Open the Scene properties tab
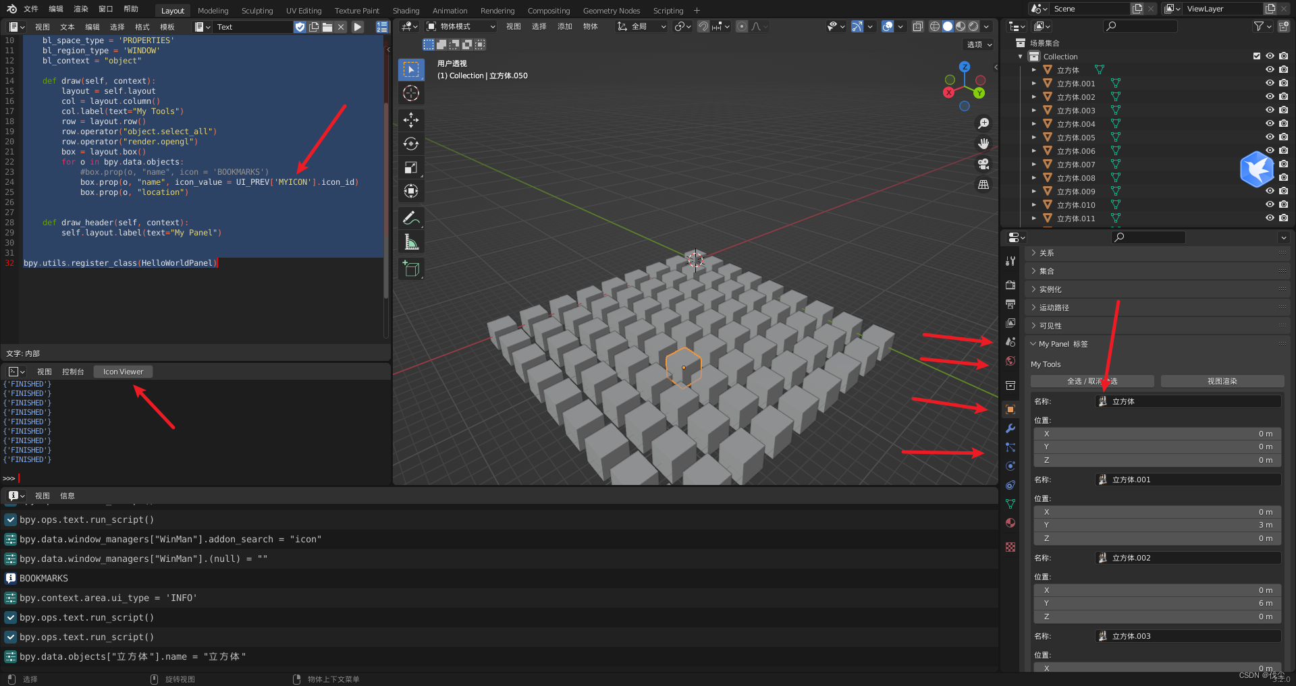1296x686 pixels. 1010,342
